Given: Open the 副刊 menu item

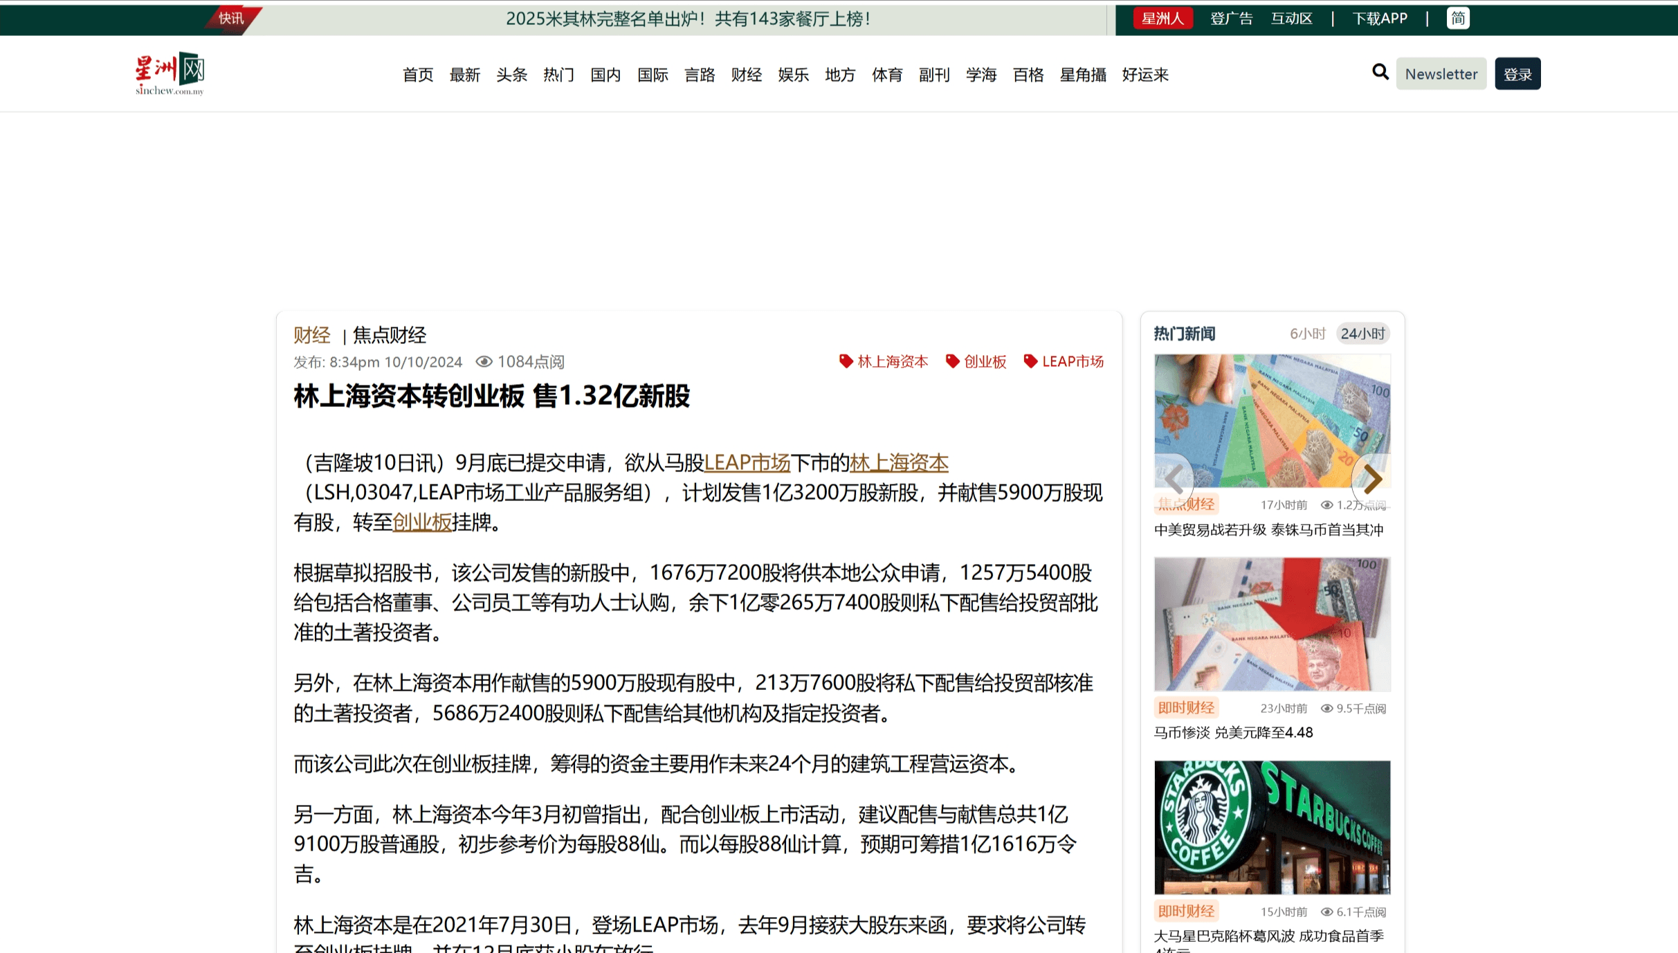Looking at the screenshot, I should 934,75.
